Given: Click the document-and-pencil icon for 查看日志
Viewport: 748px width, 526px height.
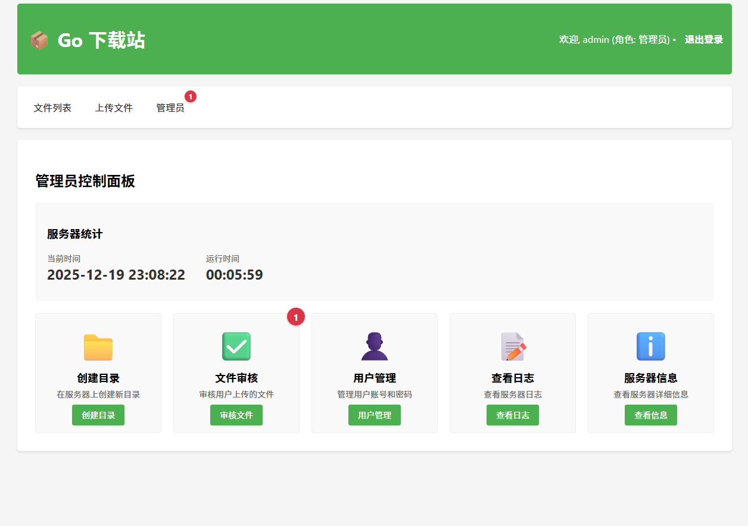Looking at the screenshot, I should tap(512, 347).
